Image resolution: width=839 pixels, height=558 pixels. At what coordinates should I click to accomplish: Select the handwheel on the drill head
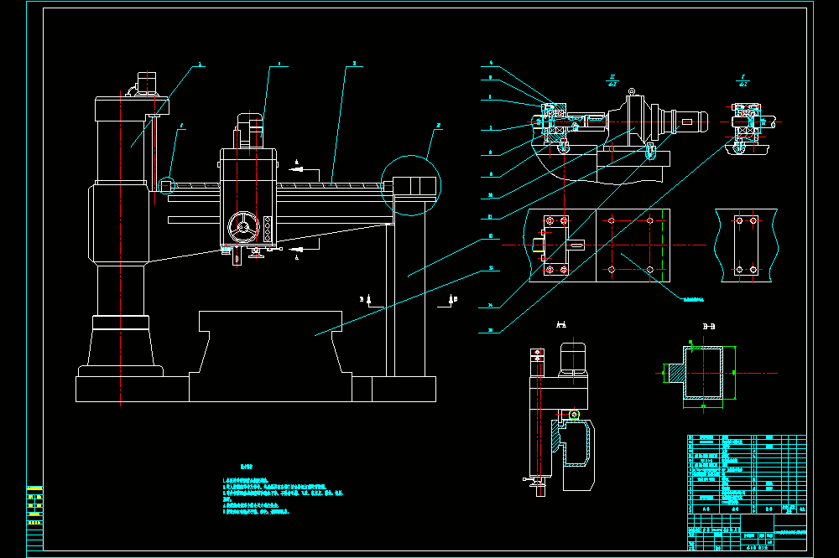[243, 227]
